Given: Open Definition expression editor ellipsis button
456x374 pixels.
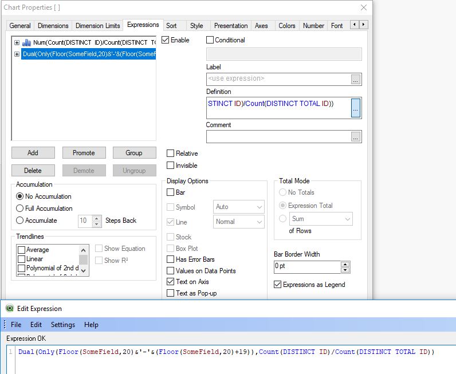Looking at the screenshot, I should point(356,108).
